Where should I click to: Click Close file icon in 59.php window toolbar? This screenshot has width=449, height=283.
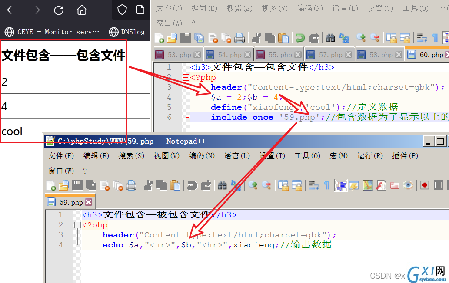point(105,185)
